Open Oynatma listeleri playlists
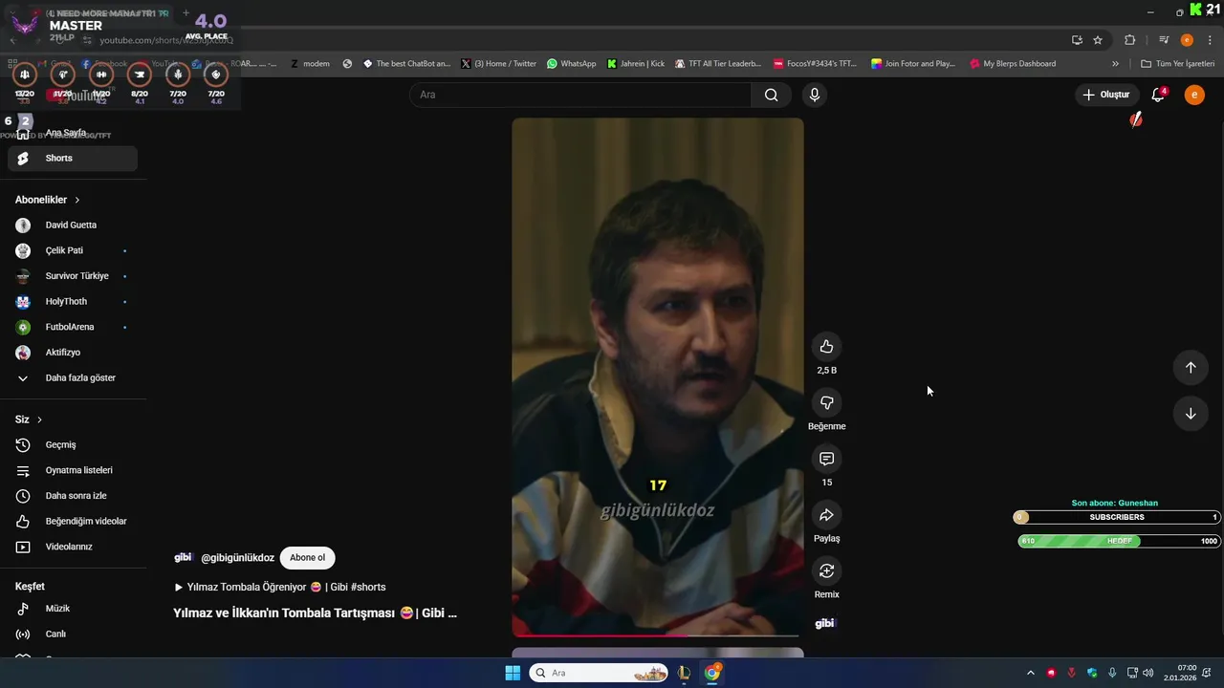This screenshot has width=1224, height=688. coord(73,470)
